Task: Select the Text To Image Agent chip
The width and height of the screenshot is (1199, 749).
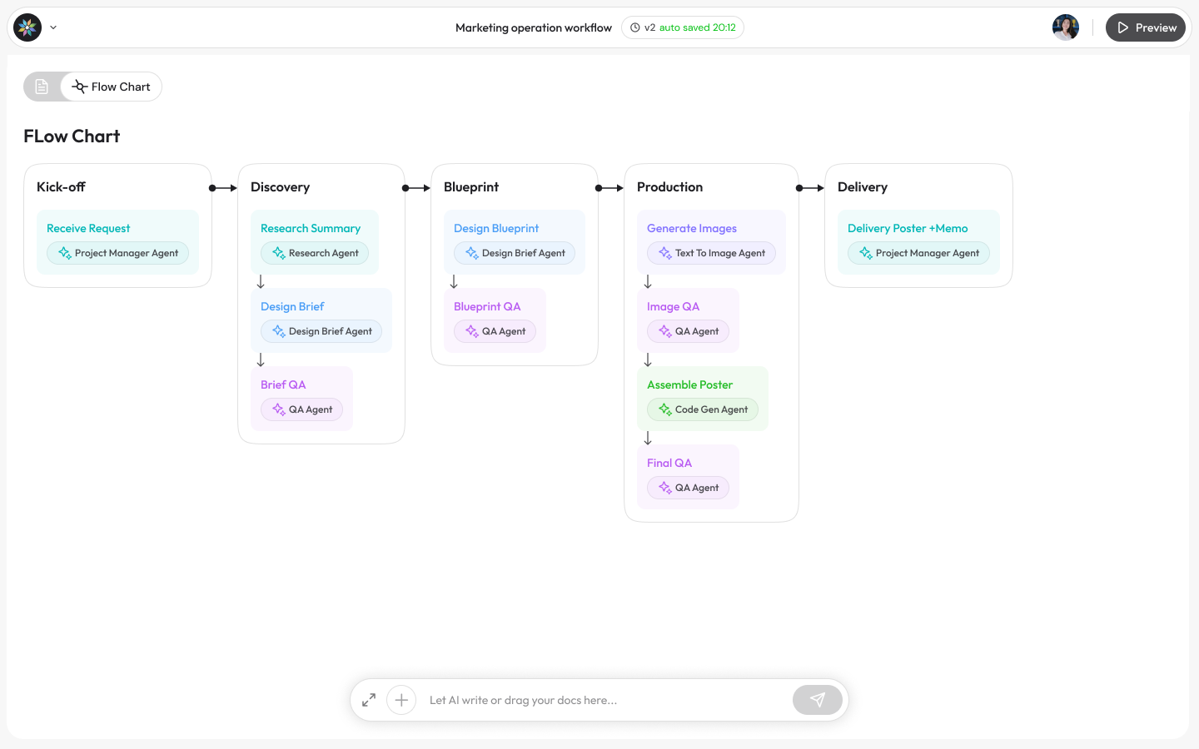Action: (x=711, y=253)
